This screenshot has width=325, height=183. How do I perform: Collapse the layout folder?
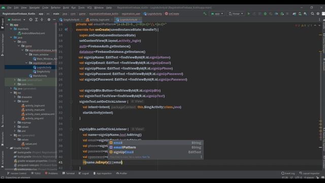pos(15,101)
